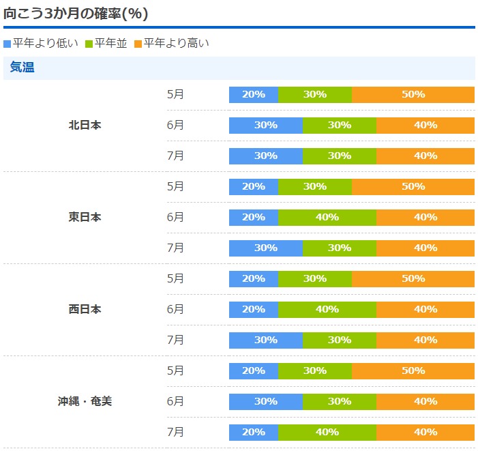Click 東日本 6月 green 40% bar segment
Image resolution: width=478 pixels, height=451 pixels.
(x=327, y=218)
